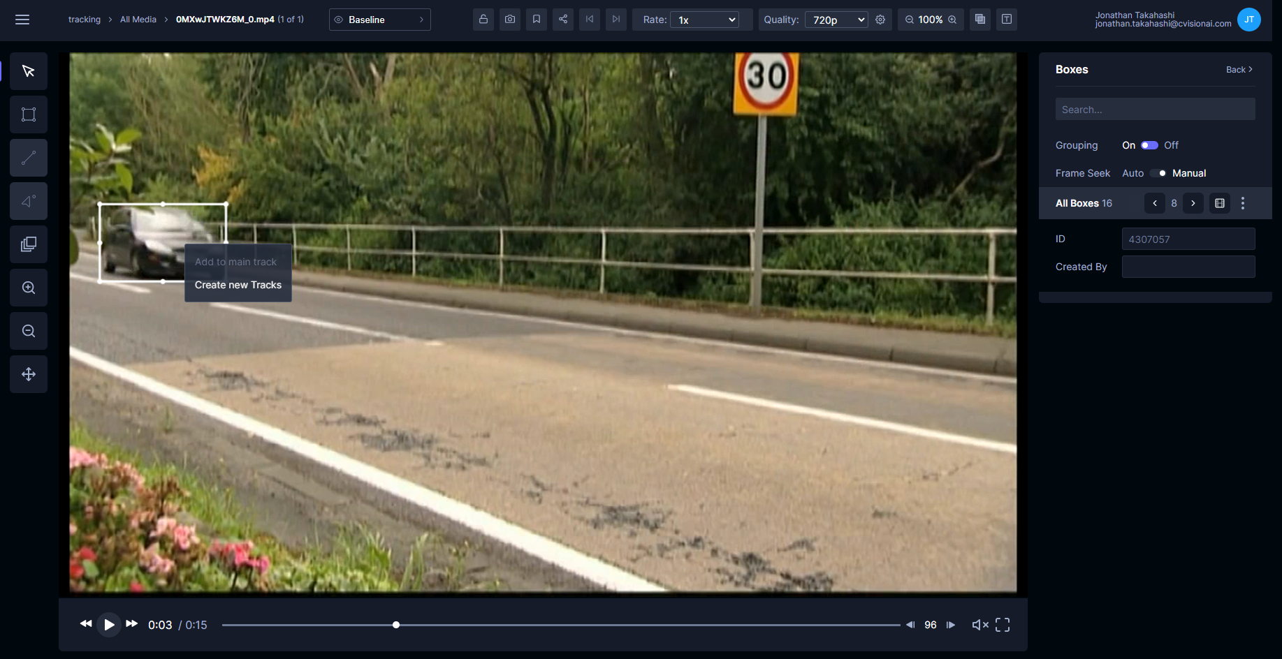Select the pan/move canvas tool
The width and height of the screenshot is (1282, 659).
coord(29,374)
